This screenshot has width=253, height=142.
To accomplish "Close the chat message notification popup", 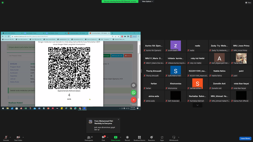I will pos(119,120).
